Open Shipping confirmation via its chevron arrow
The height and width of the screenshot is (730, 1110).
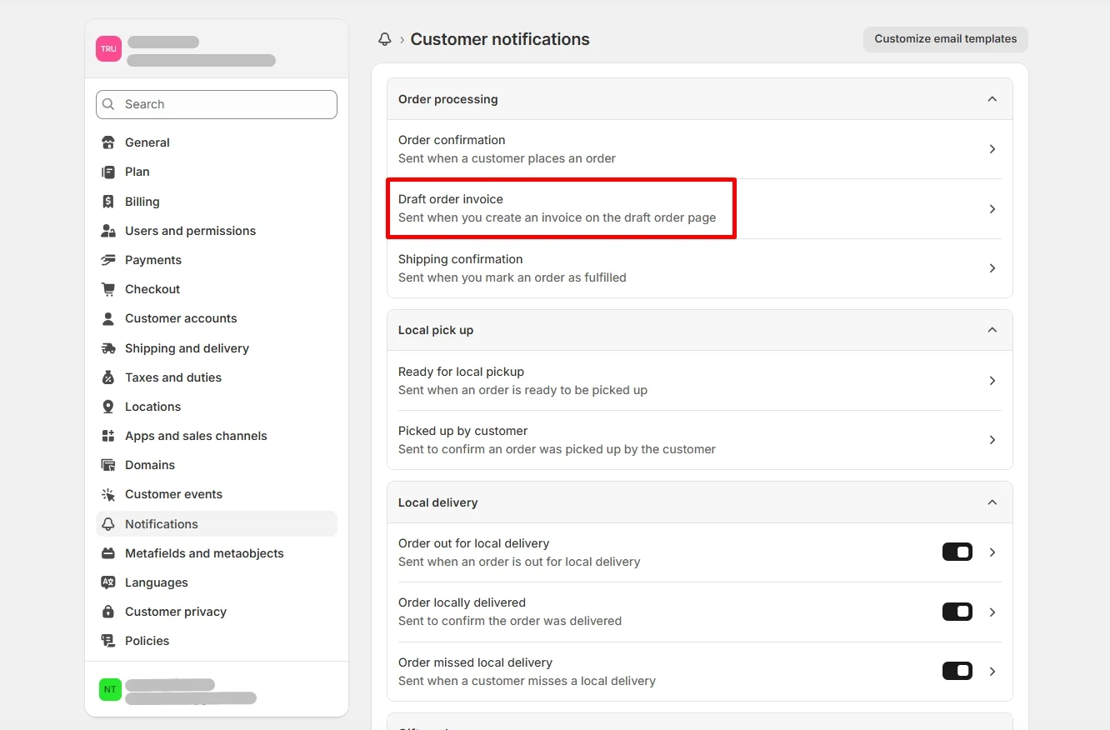[992, 268]
